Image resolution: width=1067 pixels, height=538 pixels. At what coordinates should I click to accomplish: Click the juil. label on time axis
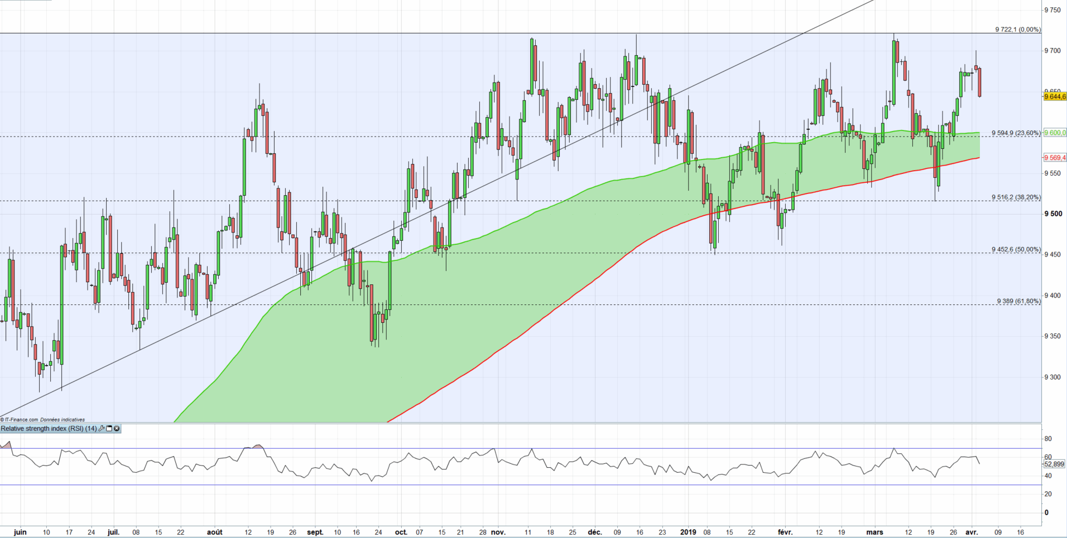[x=113, y=532]
